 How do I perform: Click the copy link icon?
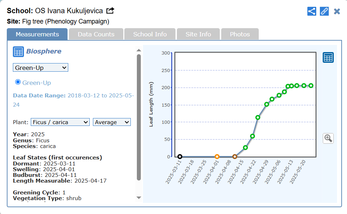(324, 11)
